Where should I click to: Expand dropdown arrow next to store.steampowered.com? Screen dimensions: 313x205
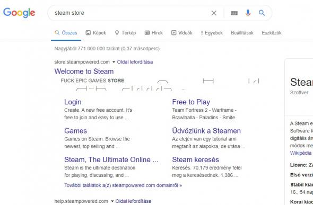[114, 62]
